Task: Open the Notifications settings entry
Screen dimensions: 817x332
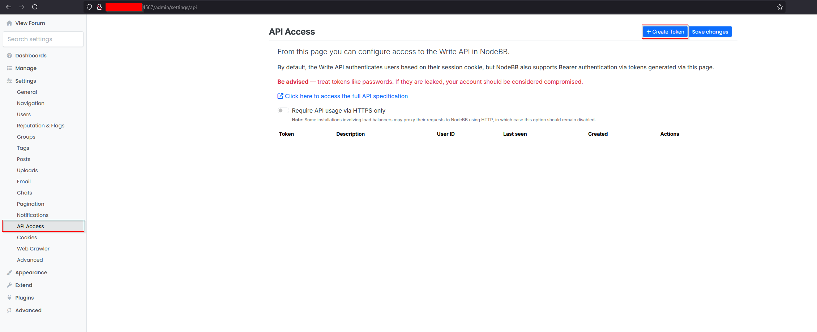Action: [x=33, y=215]
